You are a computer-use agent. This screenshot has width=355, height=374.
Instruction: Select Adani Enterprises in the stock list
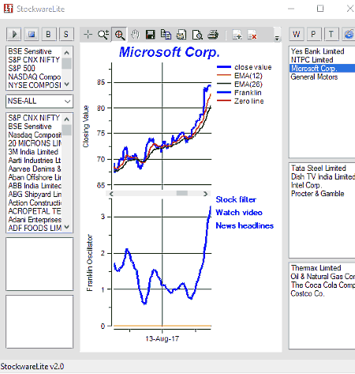35,220
